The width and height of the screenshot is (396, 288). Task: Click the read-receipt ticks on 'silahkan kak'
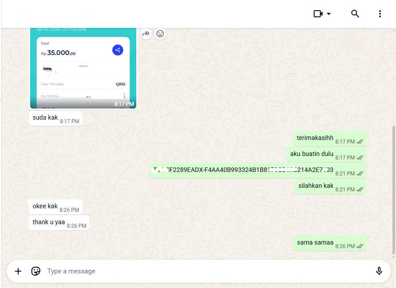pos(360,189)
